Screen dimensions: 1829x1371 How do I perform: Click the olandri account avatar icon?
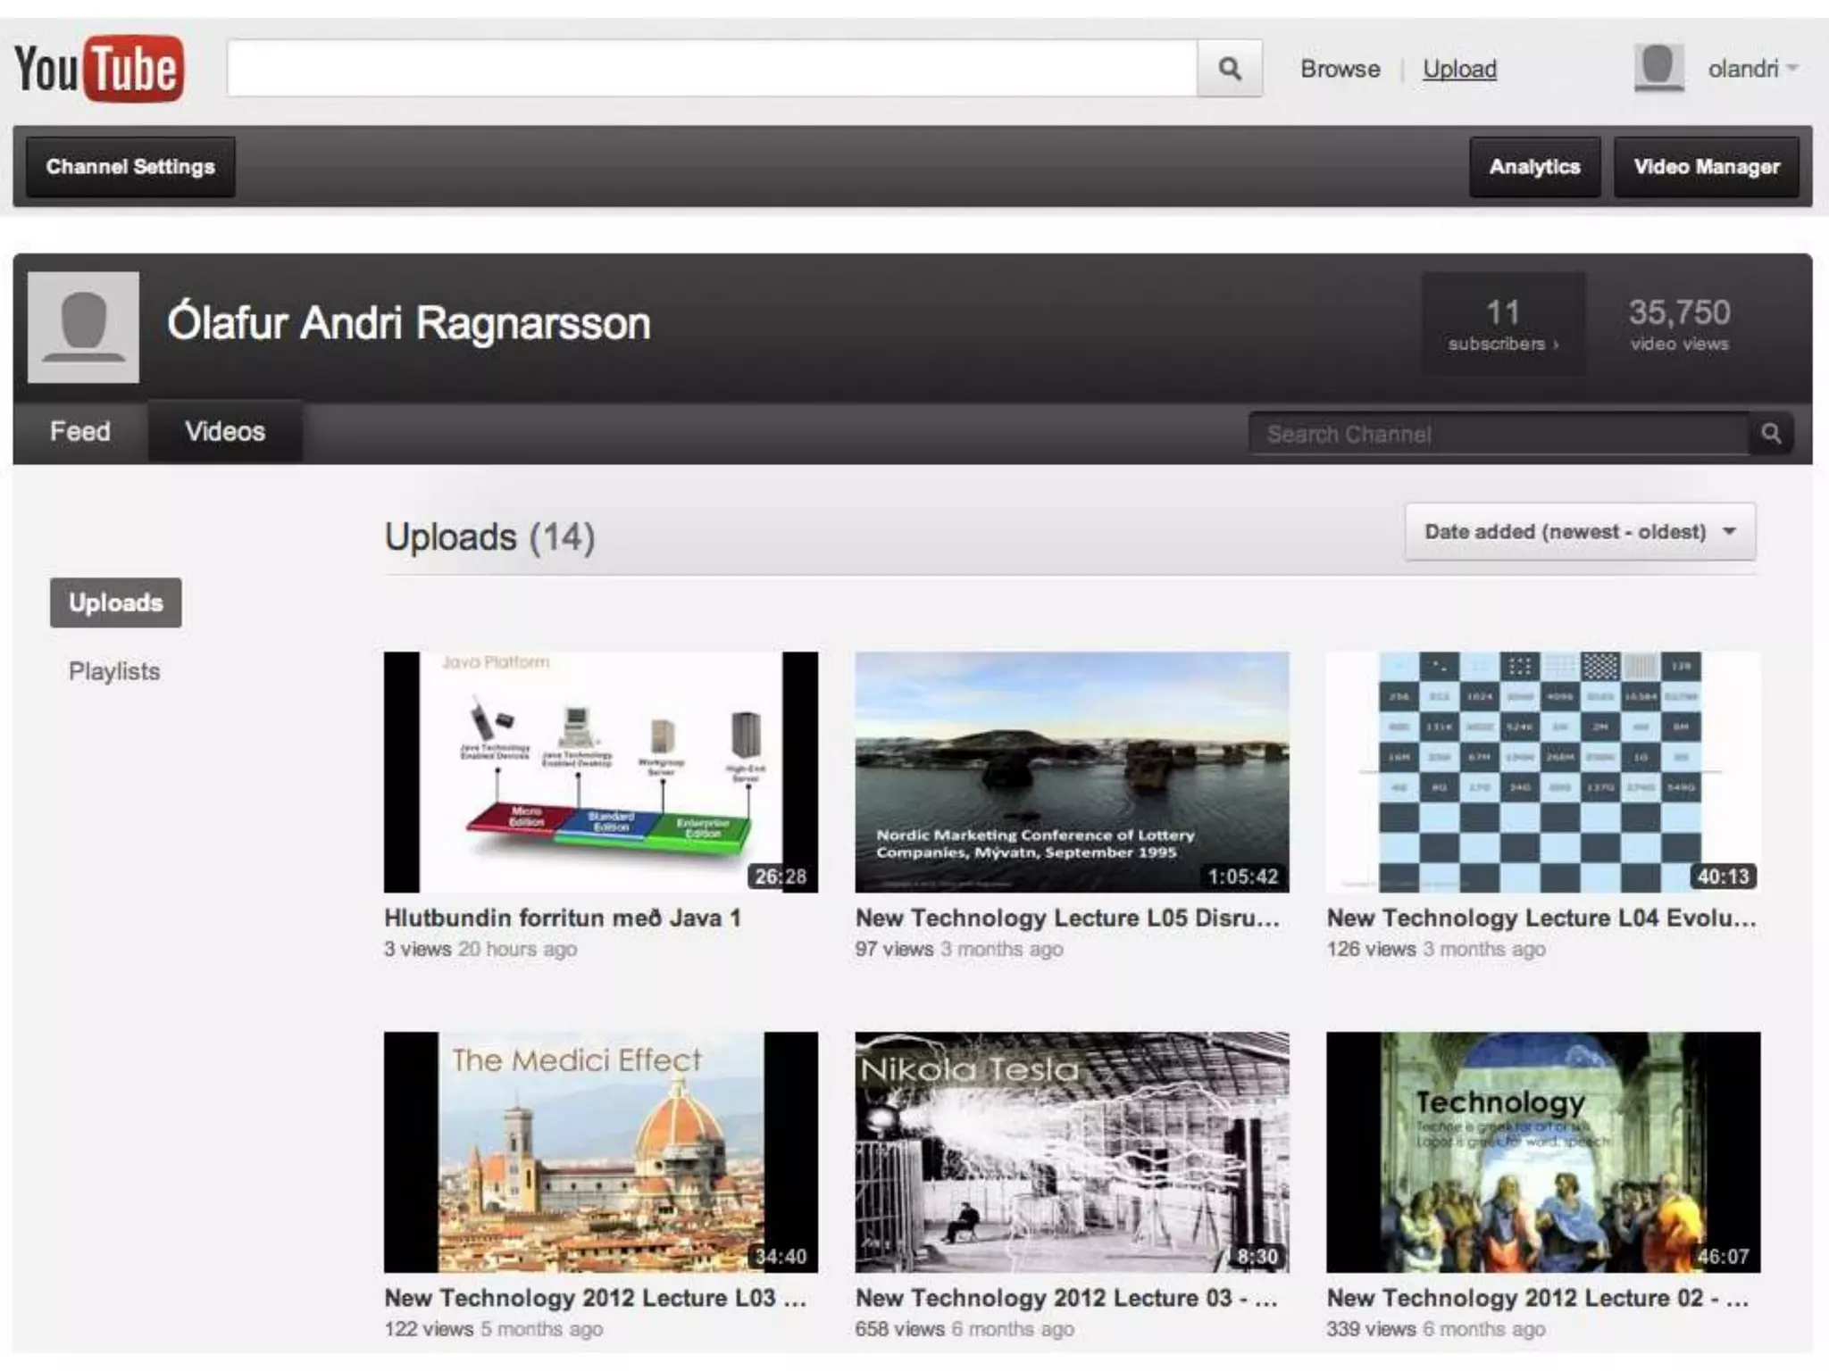pyautogui.click(x=1658, y=68)
